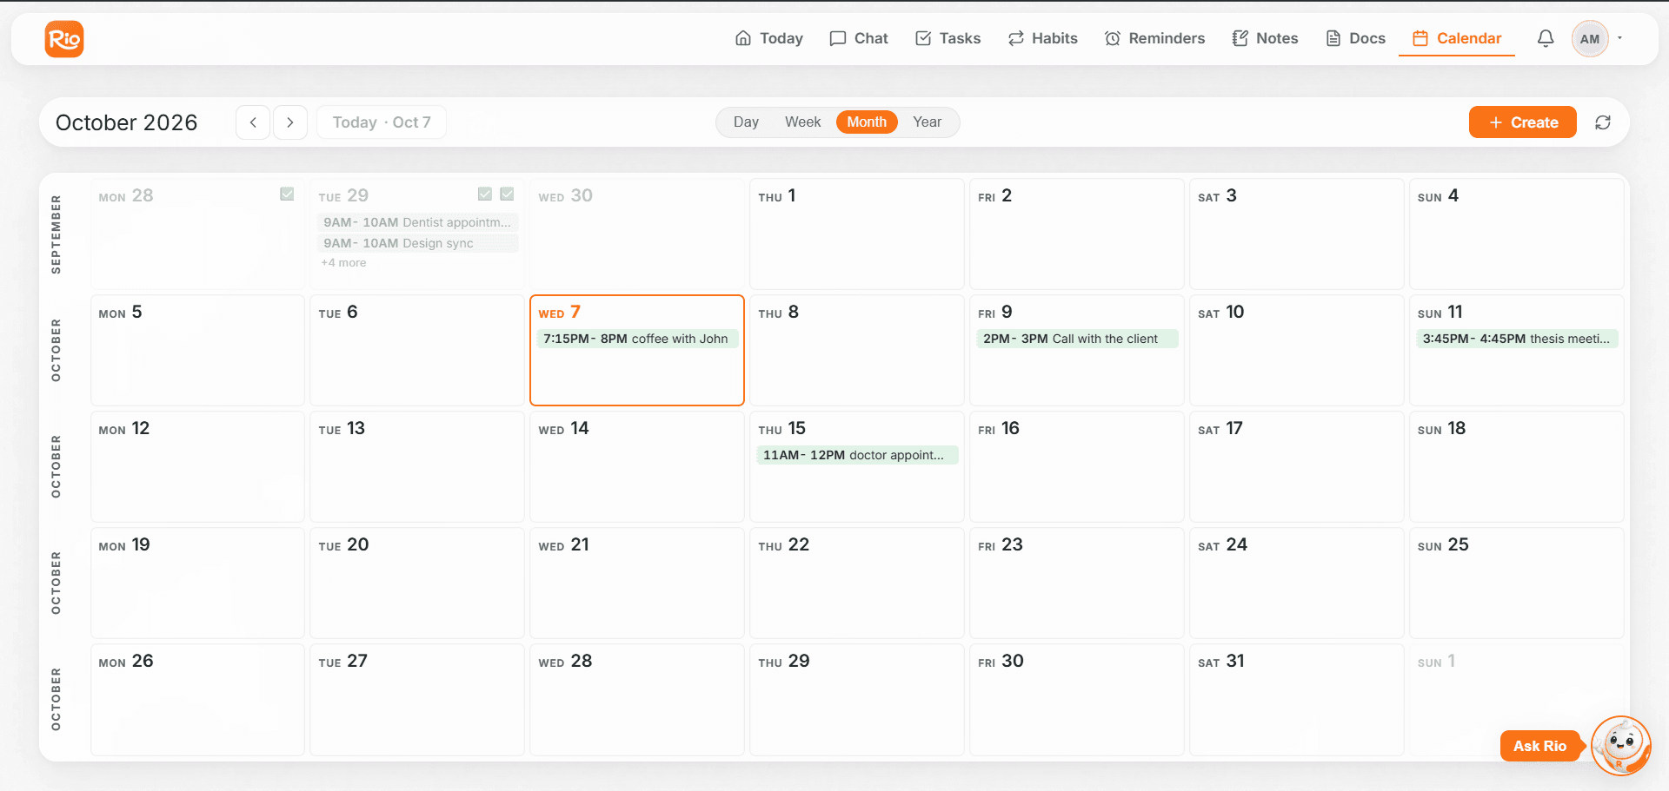Open coffee with John event

coord(637,339)
